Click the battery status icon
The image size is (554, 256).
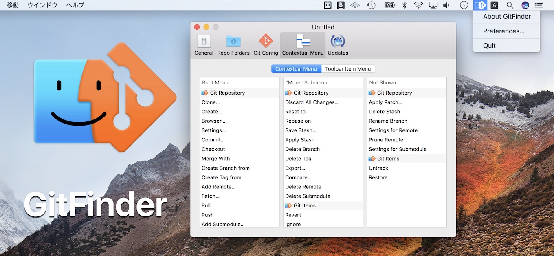point(389,5)
